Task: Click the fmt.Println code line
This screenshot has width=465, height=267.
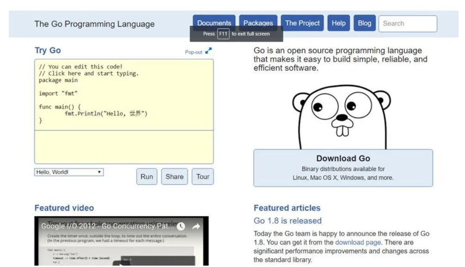Action: tap(106, 113)
